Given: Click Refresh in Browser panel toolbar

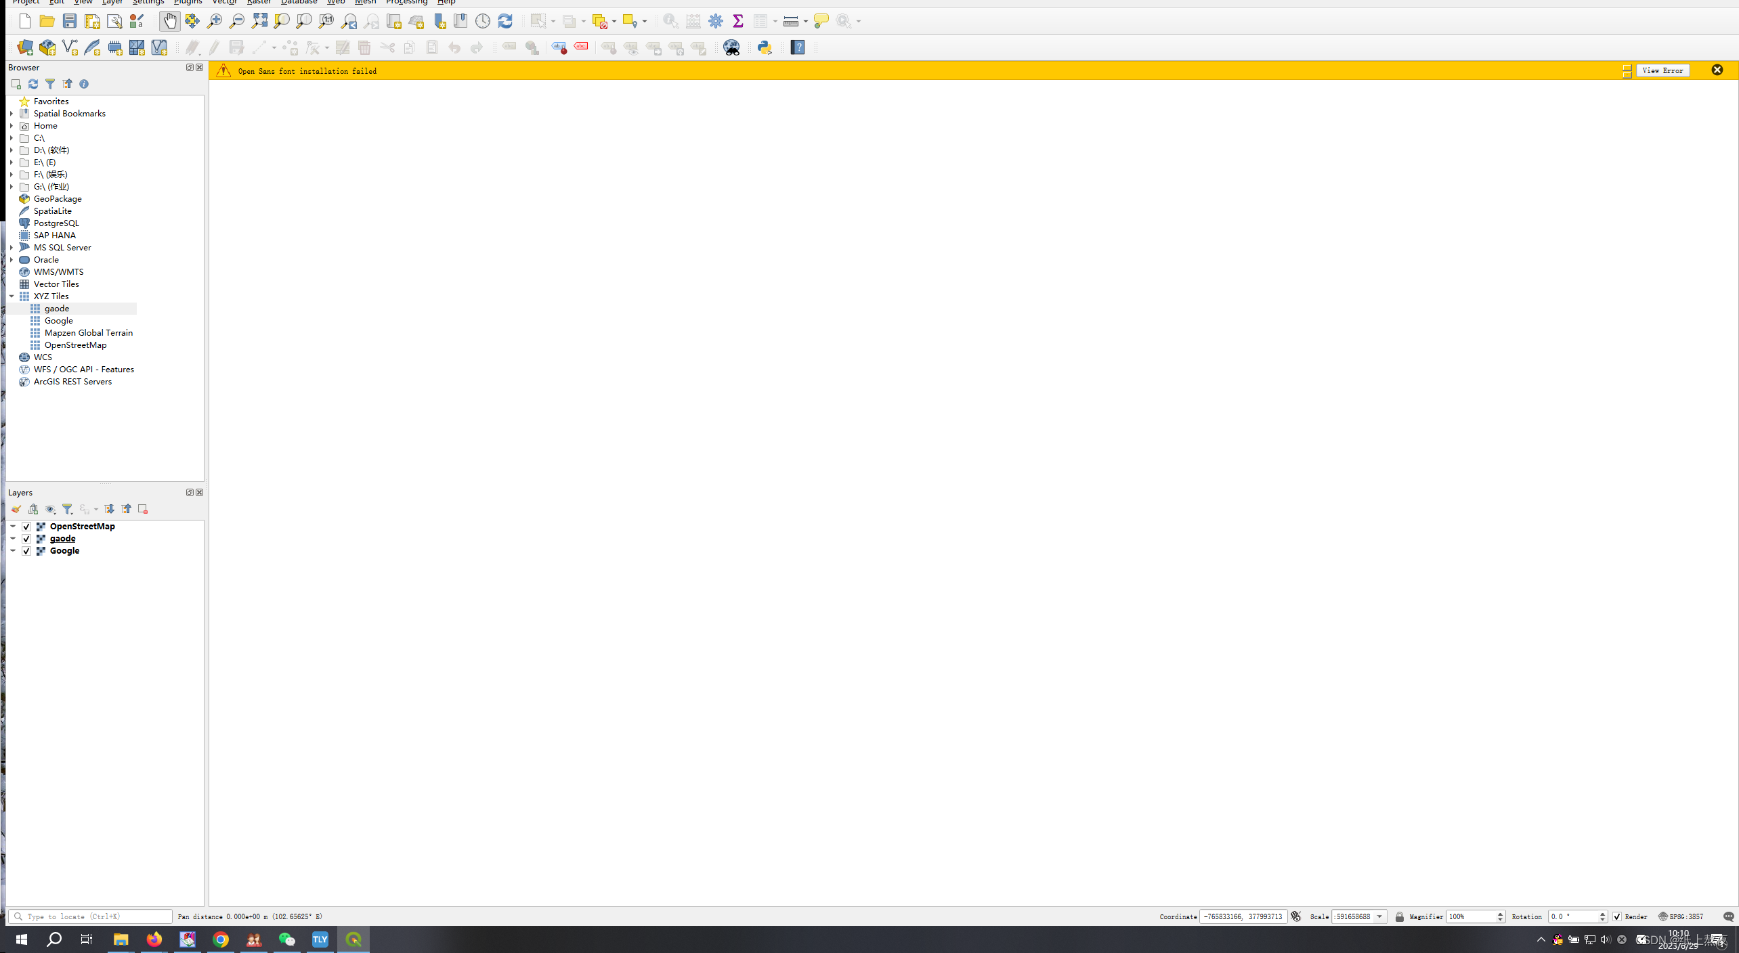Looking at the screenshot, I should 33,84.
